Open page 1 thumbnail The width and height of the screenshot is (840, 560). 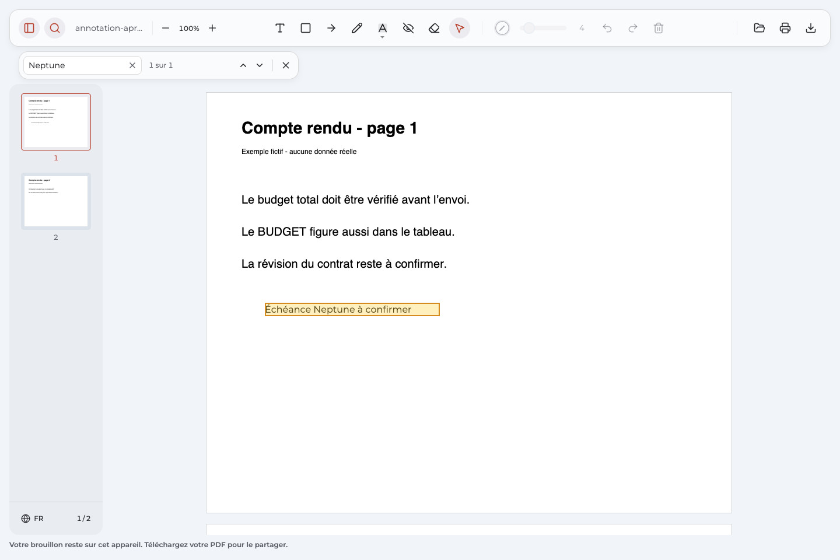56,122
